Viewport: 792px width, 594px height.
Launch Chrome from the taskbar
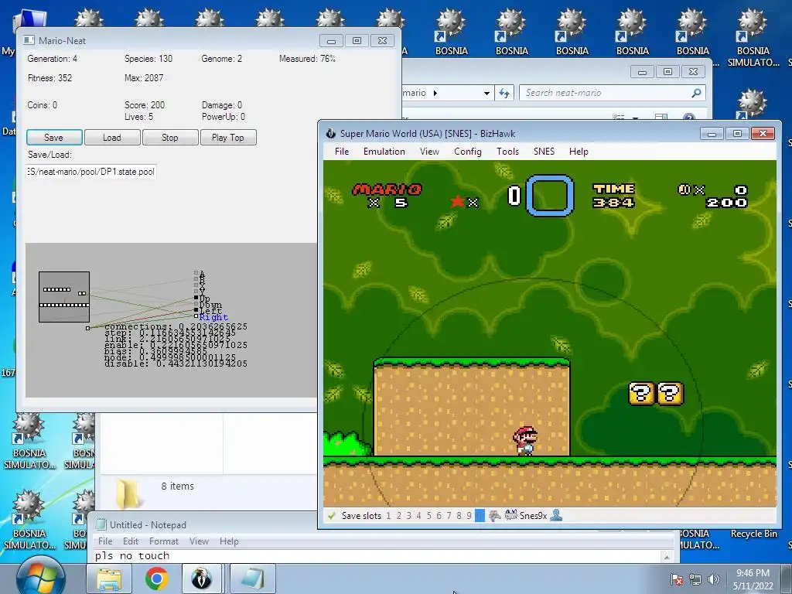tap(156, 579)
